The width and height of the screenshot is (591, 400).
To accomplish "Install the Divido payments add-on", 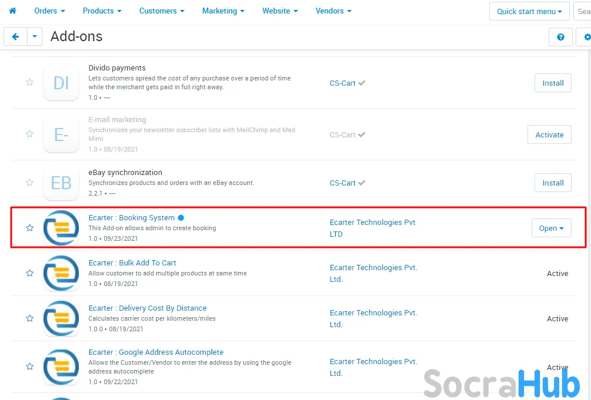I will pyautogui.click(x=553, y=83).
